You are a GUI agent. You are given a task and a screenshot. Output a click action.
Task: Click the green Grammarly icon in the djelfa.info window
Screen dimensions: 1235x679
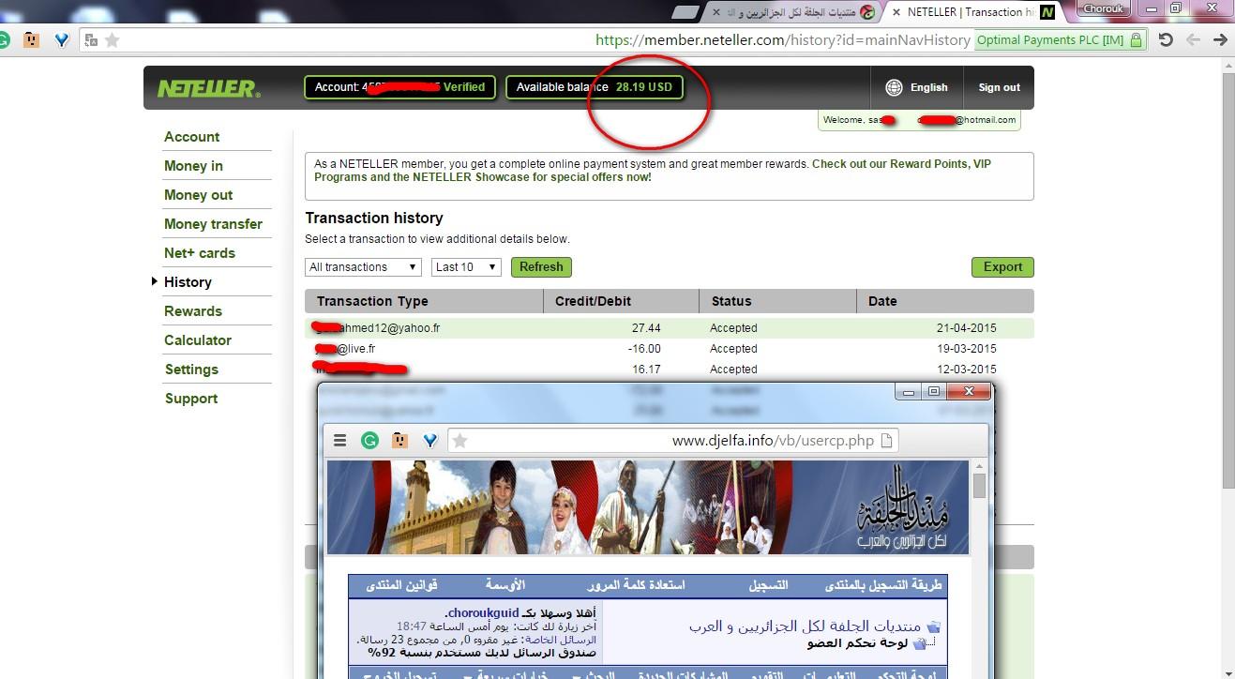(x=369, y=440)
